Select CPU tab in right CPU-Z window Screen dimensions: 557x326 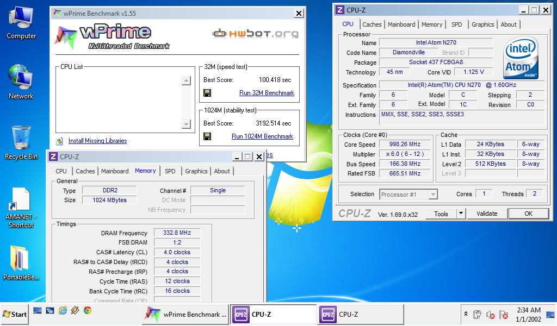pos(348,24)
